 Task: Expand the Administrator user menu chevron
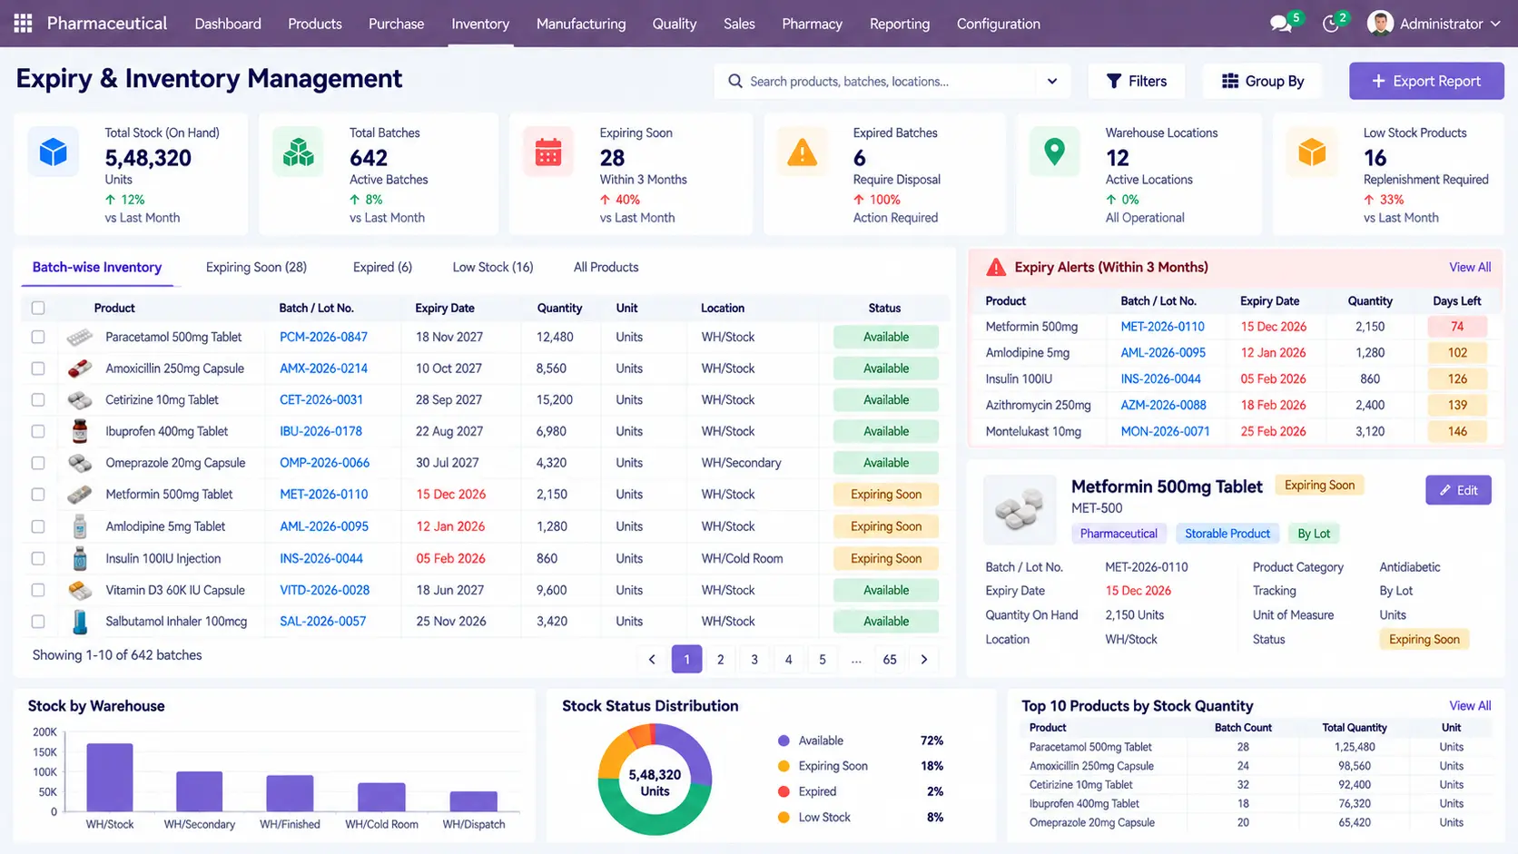pos(1495,24)
